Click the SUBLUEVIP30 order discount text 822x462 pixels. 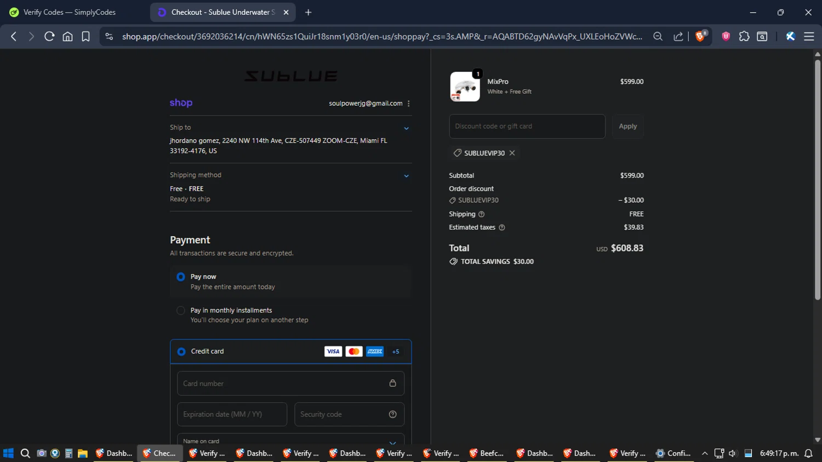pyautogui.click(x=478, y=201)
